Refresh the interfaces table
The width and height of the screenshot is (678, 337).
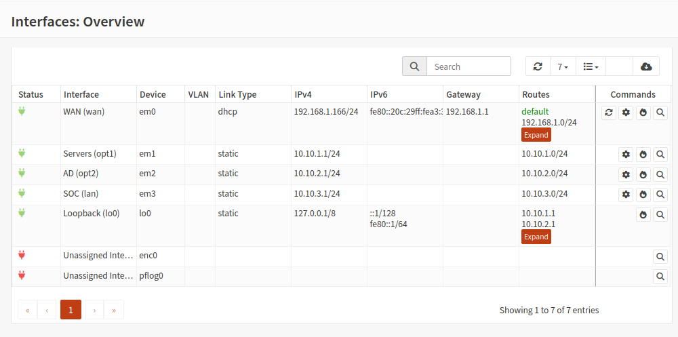(x=538, y=66)
